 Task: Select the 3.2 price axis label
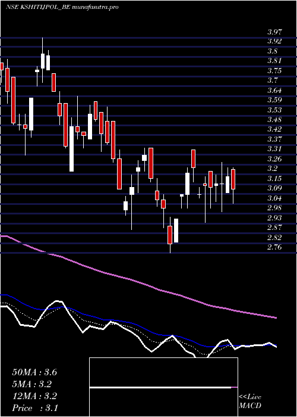pos(272,169)
